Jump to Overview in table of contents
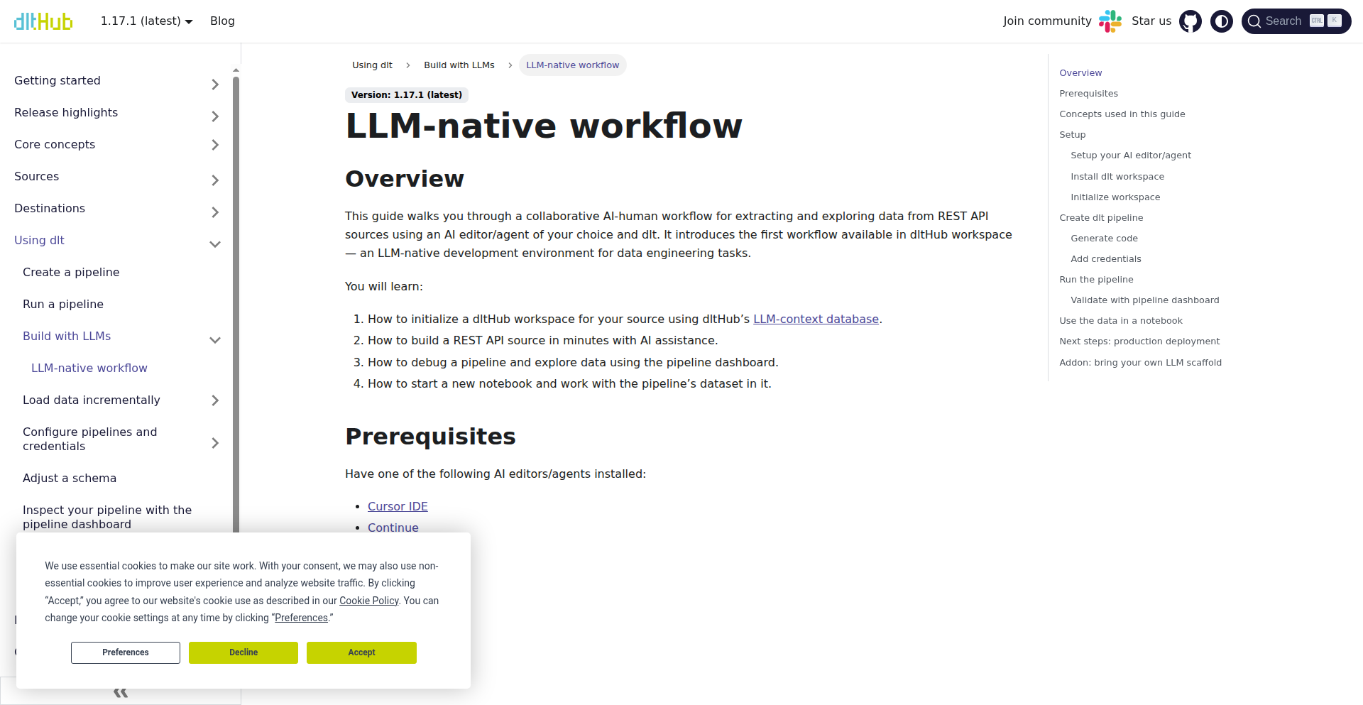The image size is (1363, 705). pyautogui.click(x=1080, y=73)
